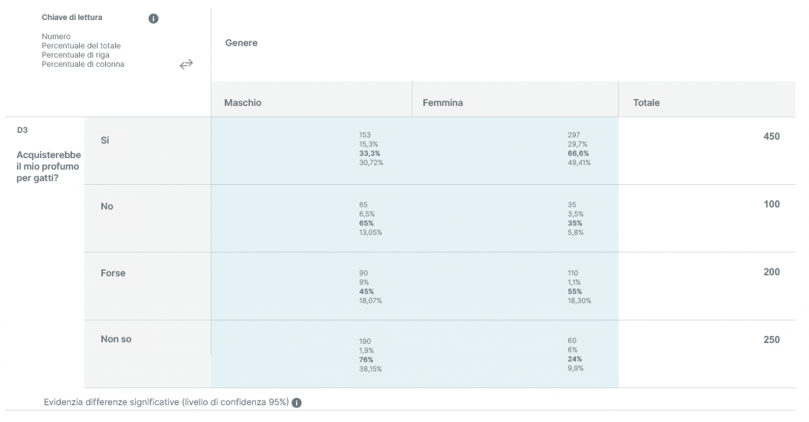Click the Genere variable heading

242,43
